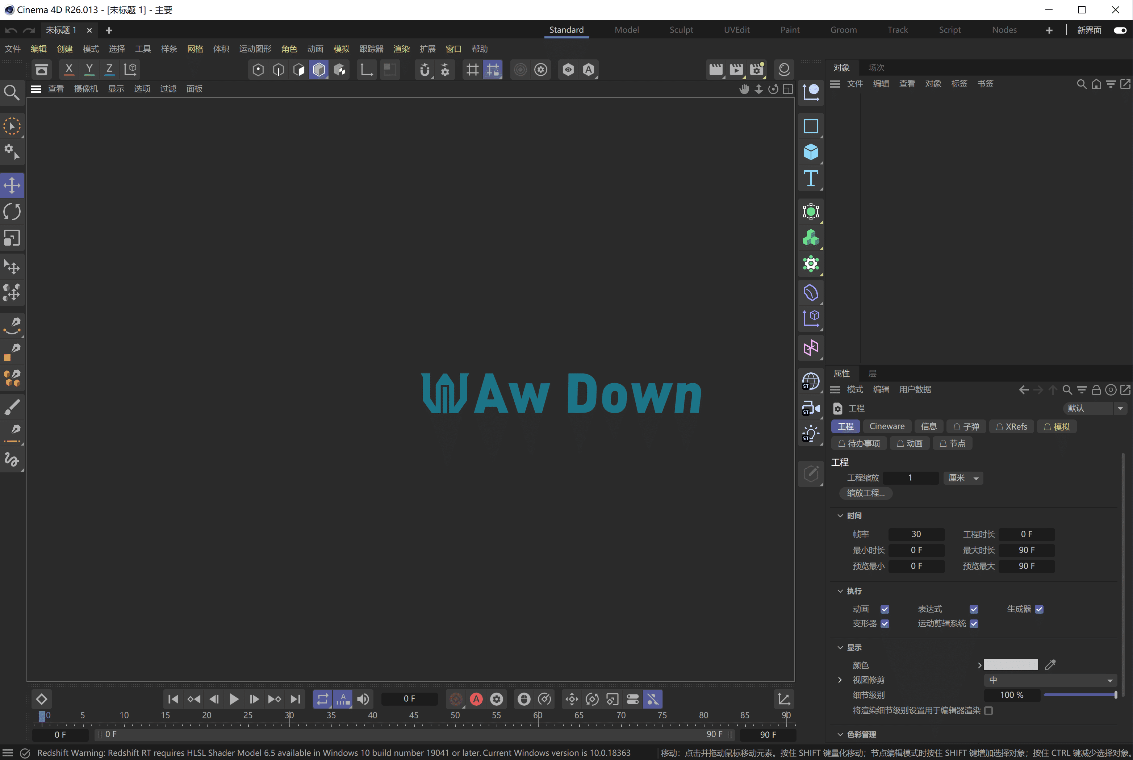Select the Rotate tool

click(12, 212)
